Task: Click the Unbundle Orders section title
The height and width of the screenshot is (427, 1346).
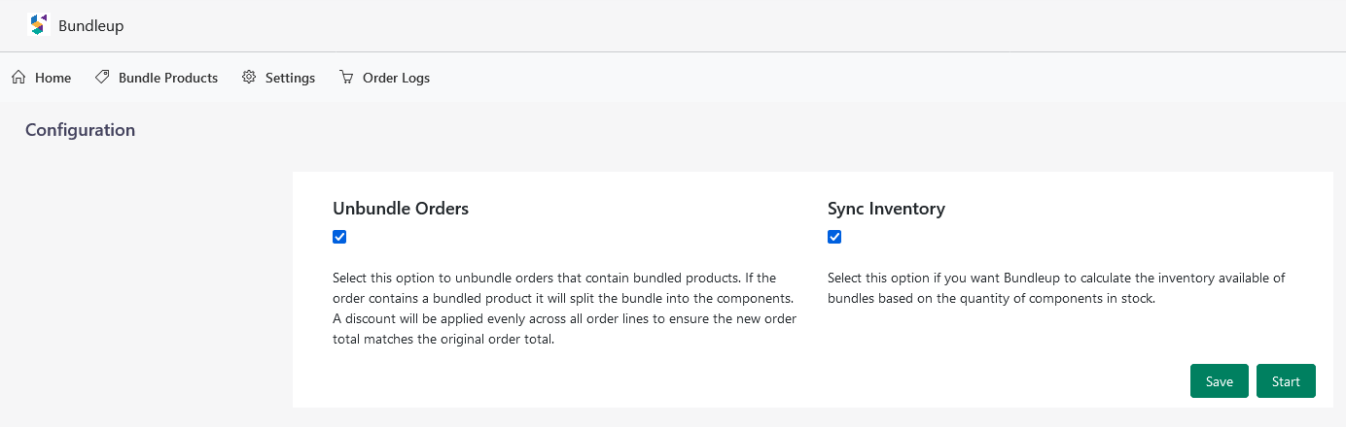Action: [x=401, y=209]
